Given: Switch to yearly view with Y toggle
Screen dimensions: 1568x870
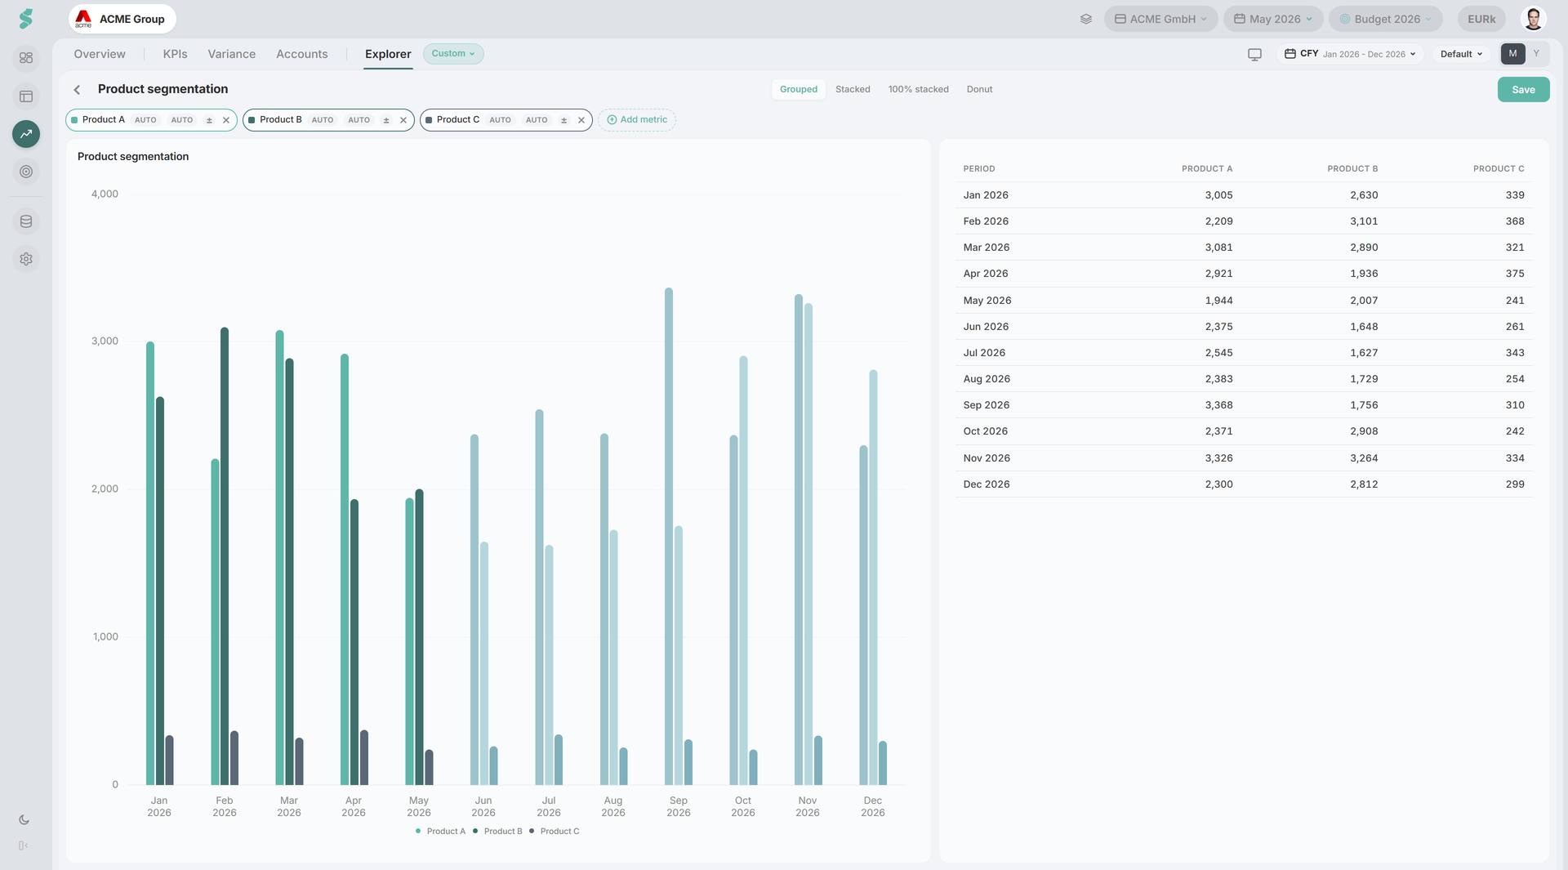Looking at the screenshot, I should click(x=1536, y=54).
